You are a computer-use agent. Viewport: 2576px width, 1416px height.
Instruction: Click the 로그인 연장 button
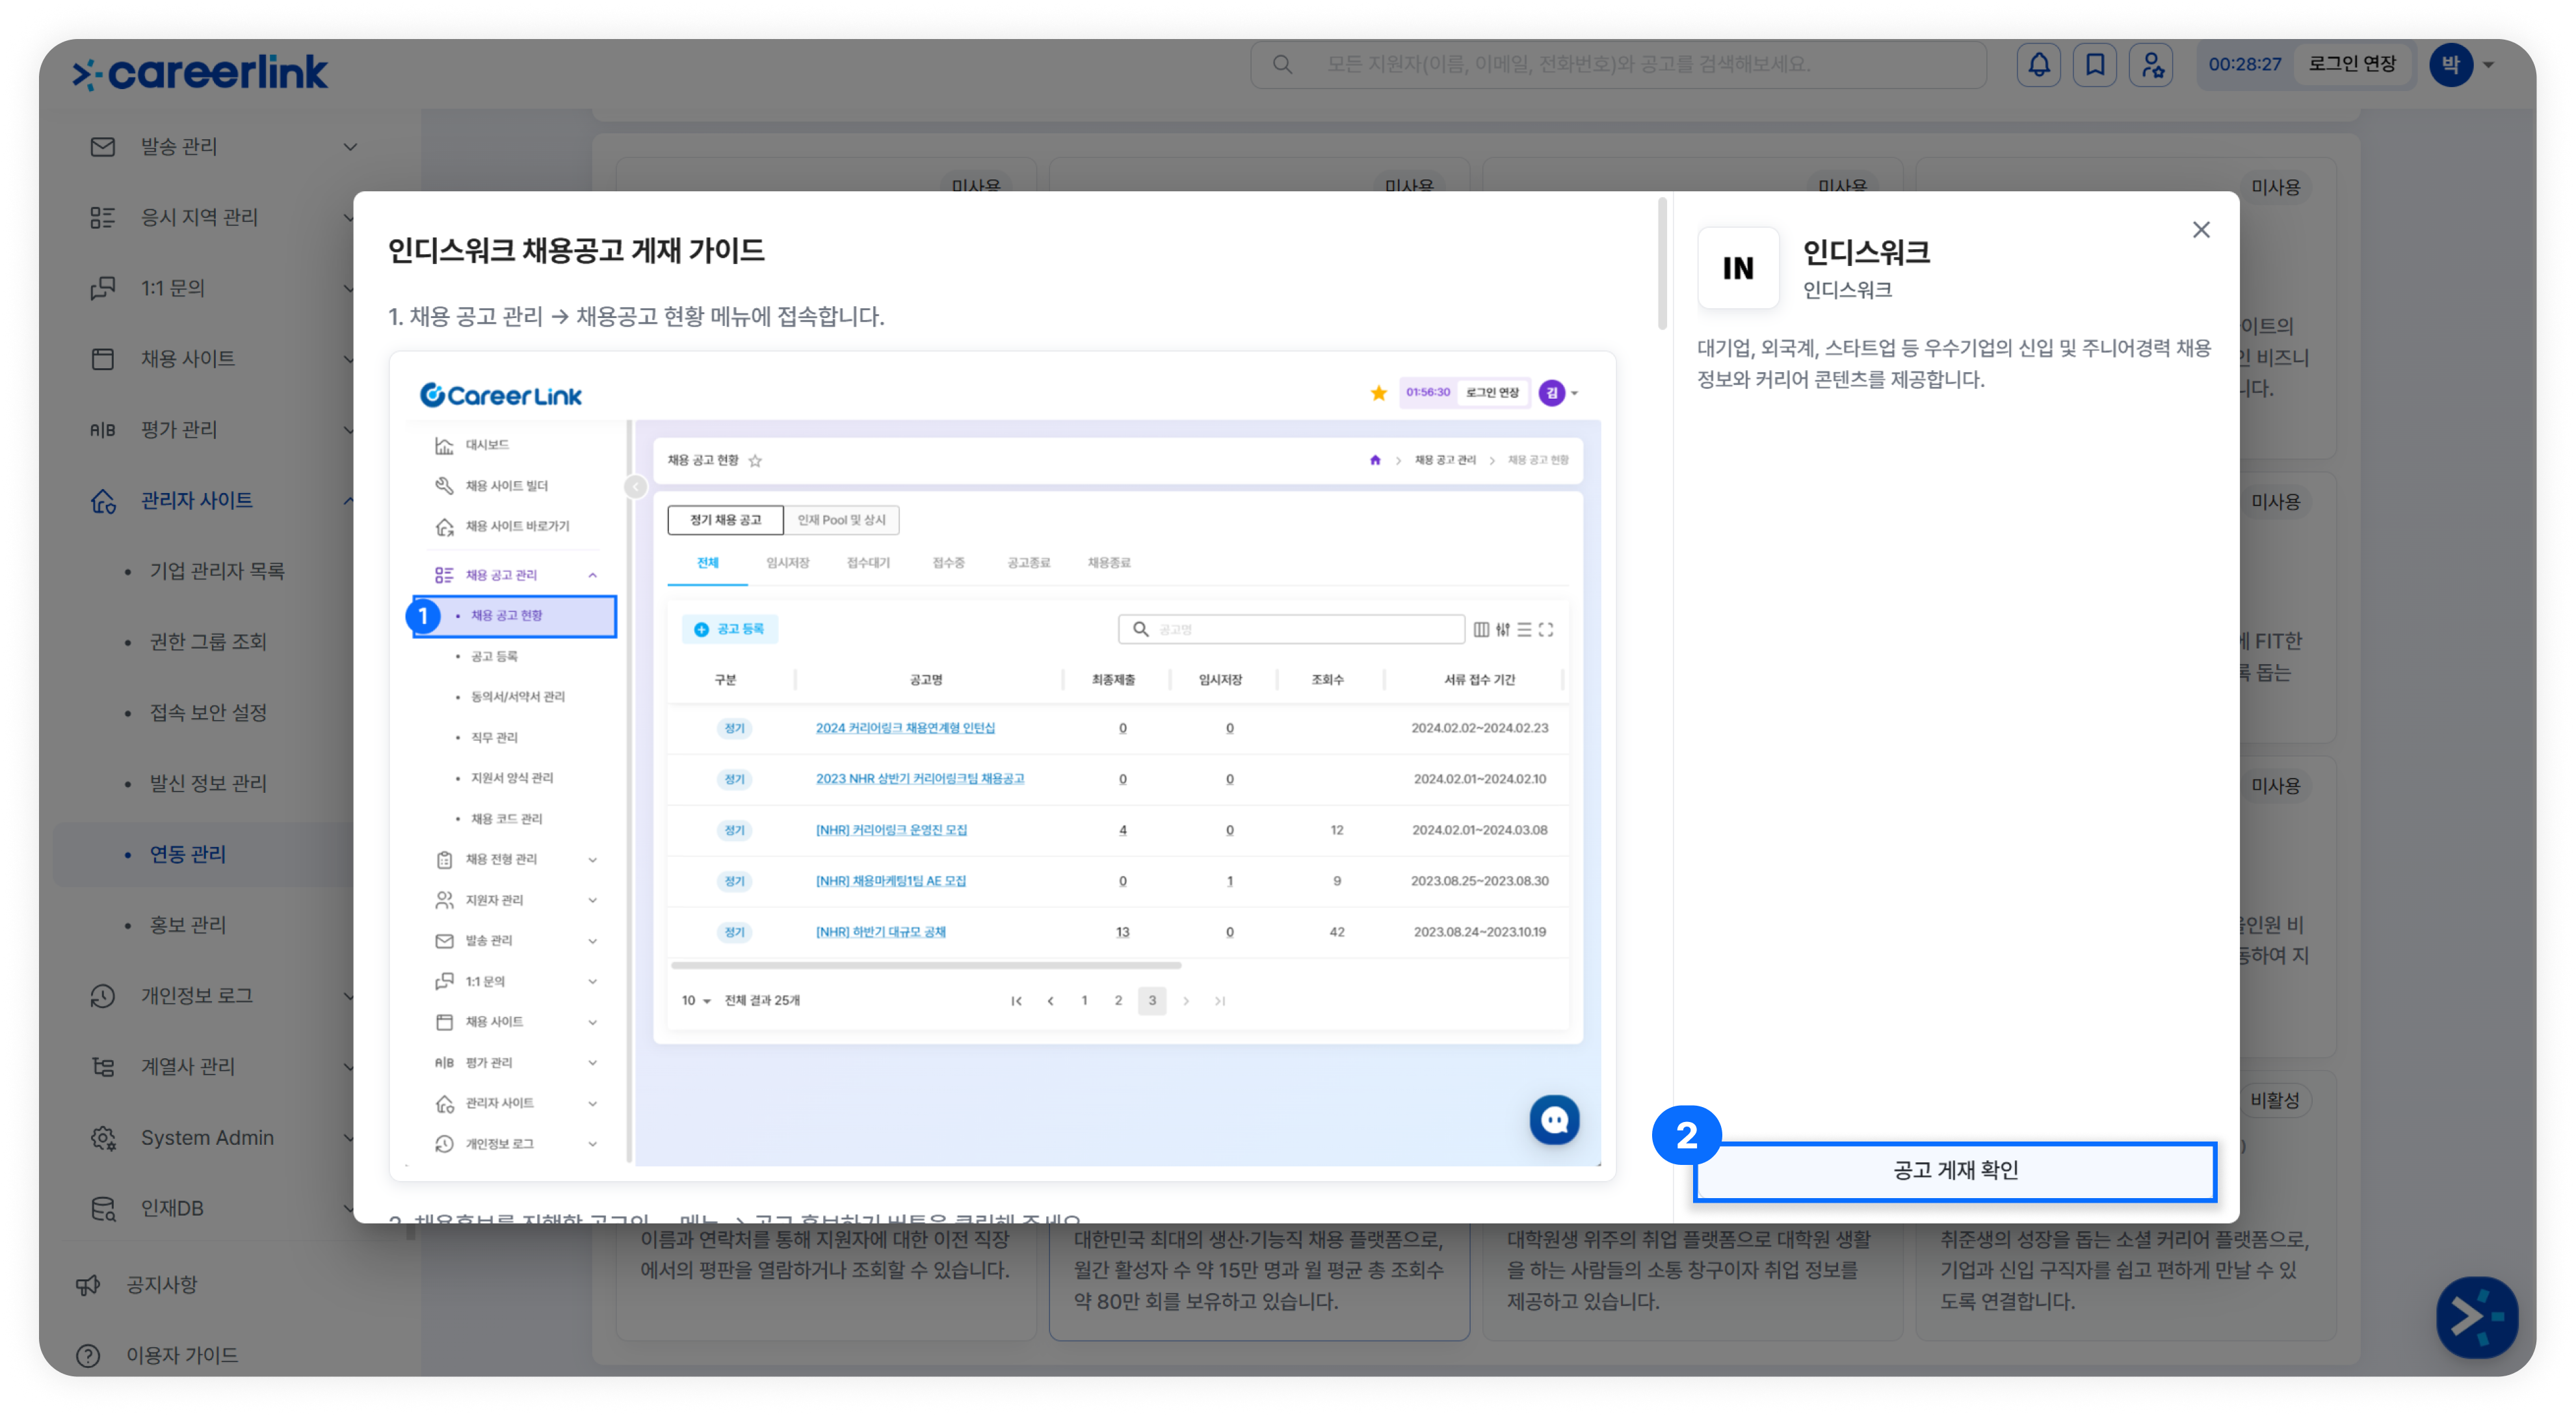[x=2352, y=65]
